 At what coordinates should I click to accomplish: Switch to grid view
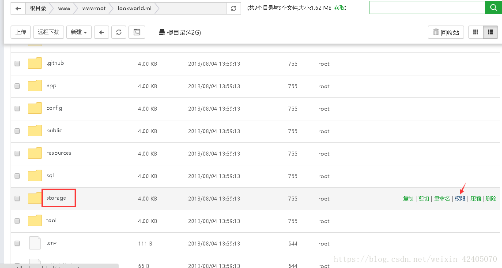(x=476, y=32)
